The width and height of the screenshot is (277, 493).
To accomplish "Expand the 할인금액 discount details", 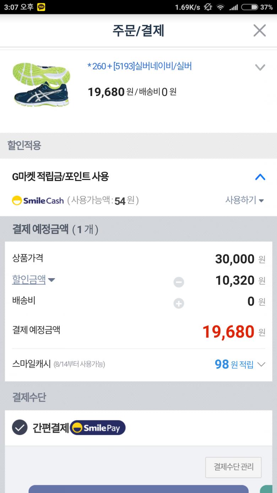I will [33, 280].
